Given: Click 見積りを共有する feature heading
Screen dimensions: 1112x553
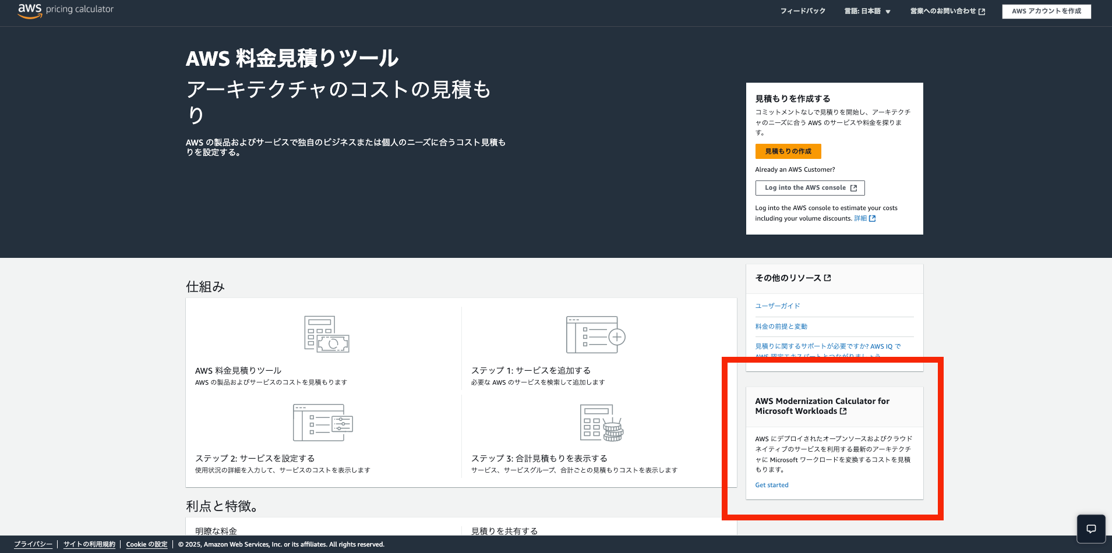Looking at the screenshot, I should coord(504,531).
